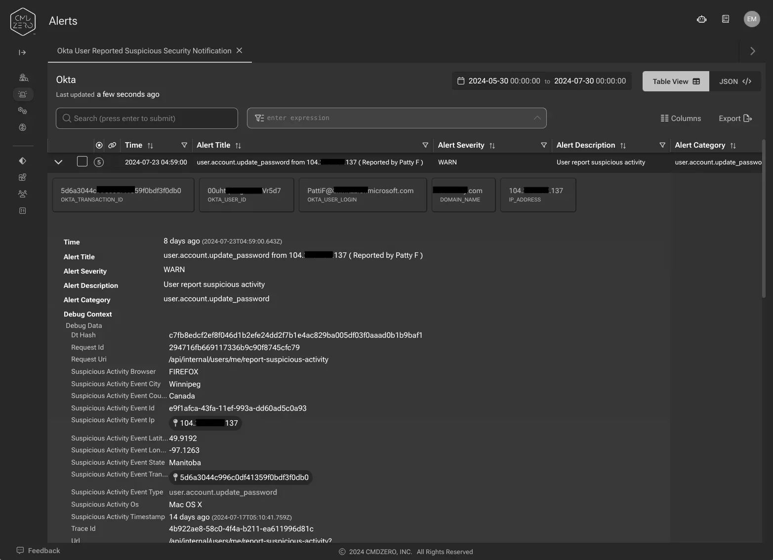This screenshot has height=560, width=773.
Task: Toggle the contrast theme sidebar icon
Action: pyautogui.click(x=23, y=160)
